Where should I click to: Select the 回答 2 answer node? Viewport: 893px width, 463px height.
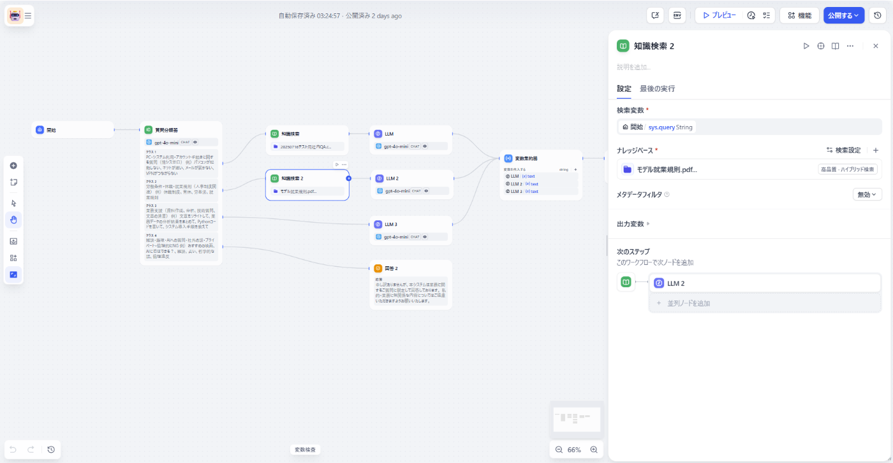pos(411,285)
